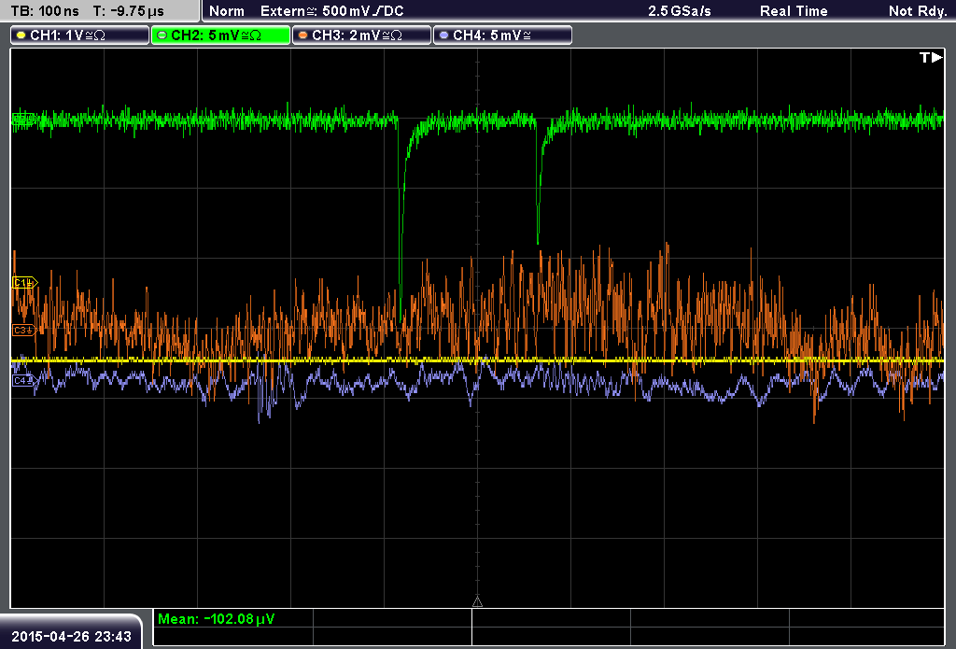Click the trigger position T arrow marker

(x=931, y=57)
